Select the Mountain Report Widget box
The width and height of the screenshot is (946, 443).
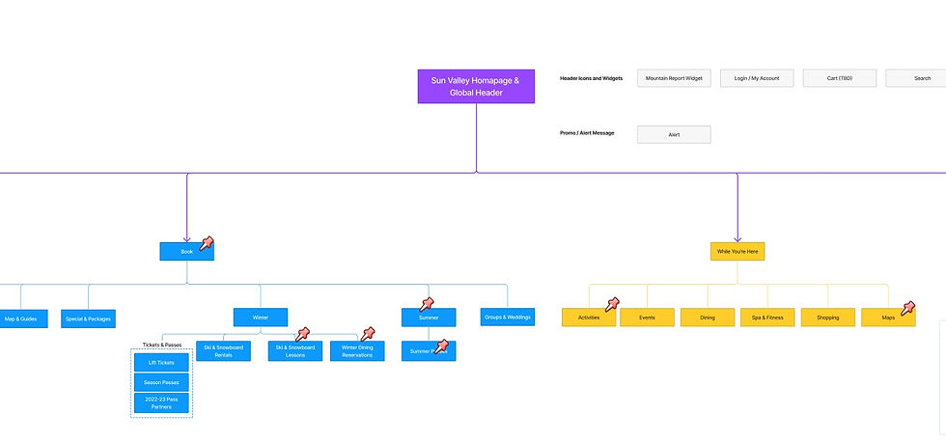coord(674,78)
